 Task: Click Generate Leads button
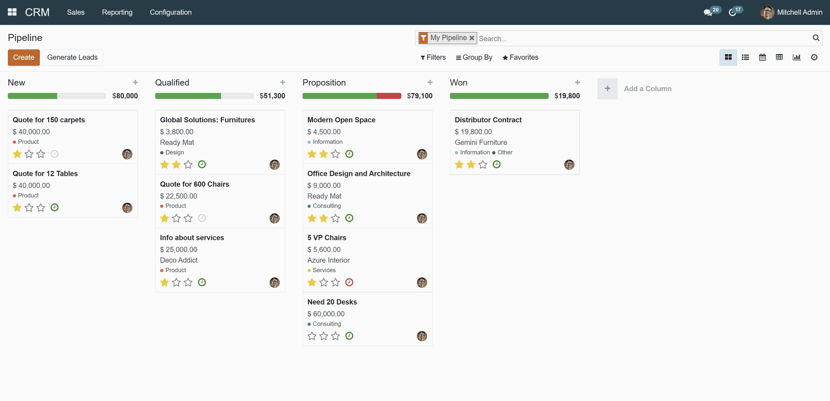[72, 57]
